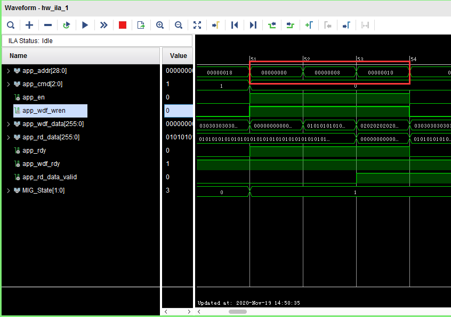Select the app_addr[28:0] signal name
This screenshot has height=317, width=451.
point(45,71)
